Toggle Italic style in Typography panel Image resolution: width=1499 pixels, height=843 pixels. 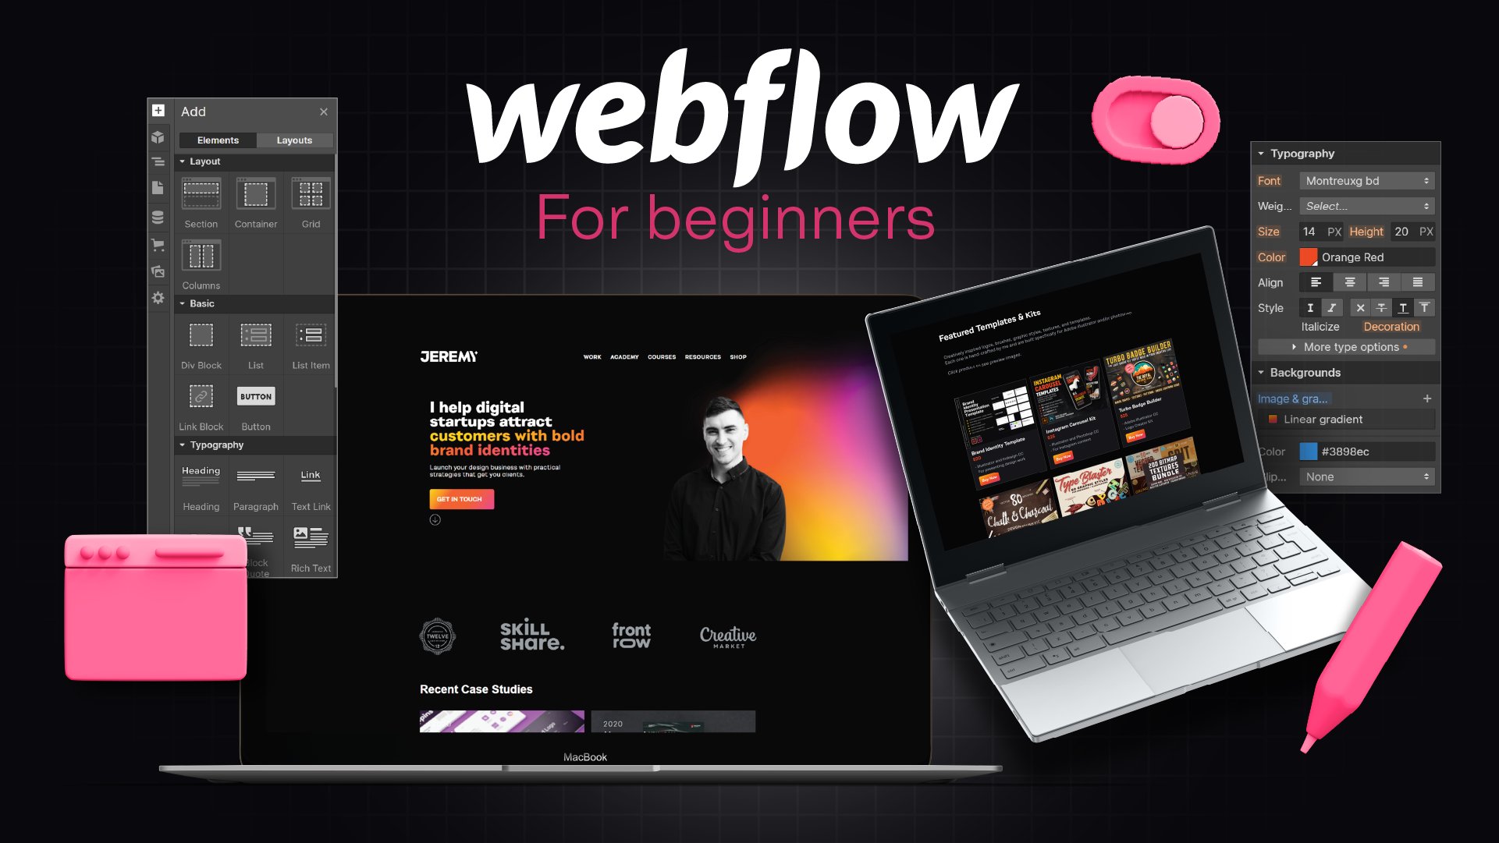coord(1332,306)
